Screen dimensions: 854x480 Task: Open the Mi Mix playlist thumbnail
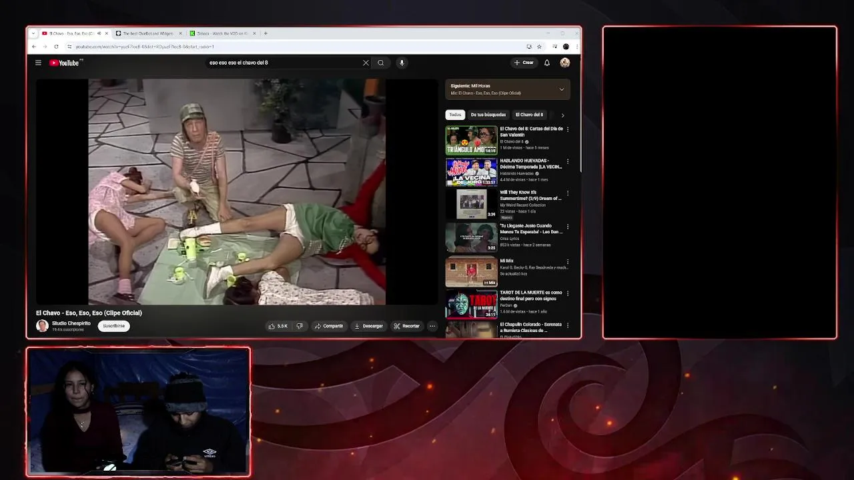tap(472, 272)
